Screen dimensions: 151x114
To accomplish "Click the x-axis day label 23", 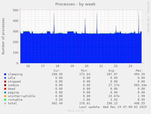I will (130, 66).
